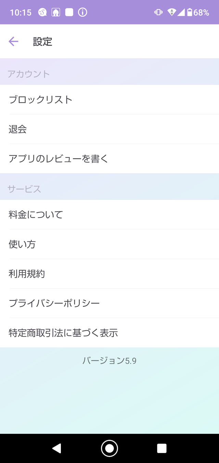Open アプリのレビューを書く
Image resolution: width=219 pixels, height=463 pixels.
(x=109, y=159)
